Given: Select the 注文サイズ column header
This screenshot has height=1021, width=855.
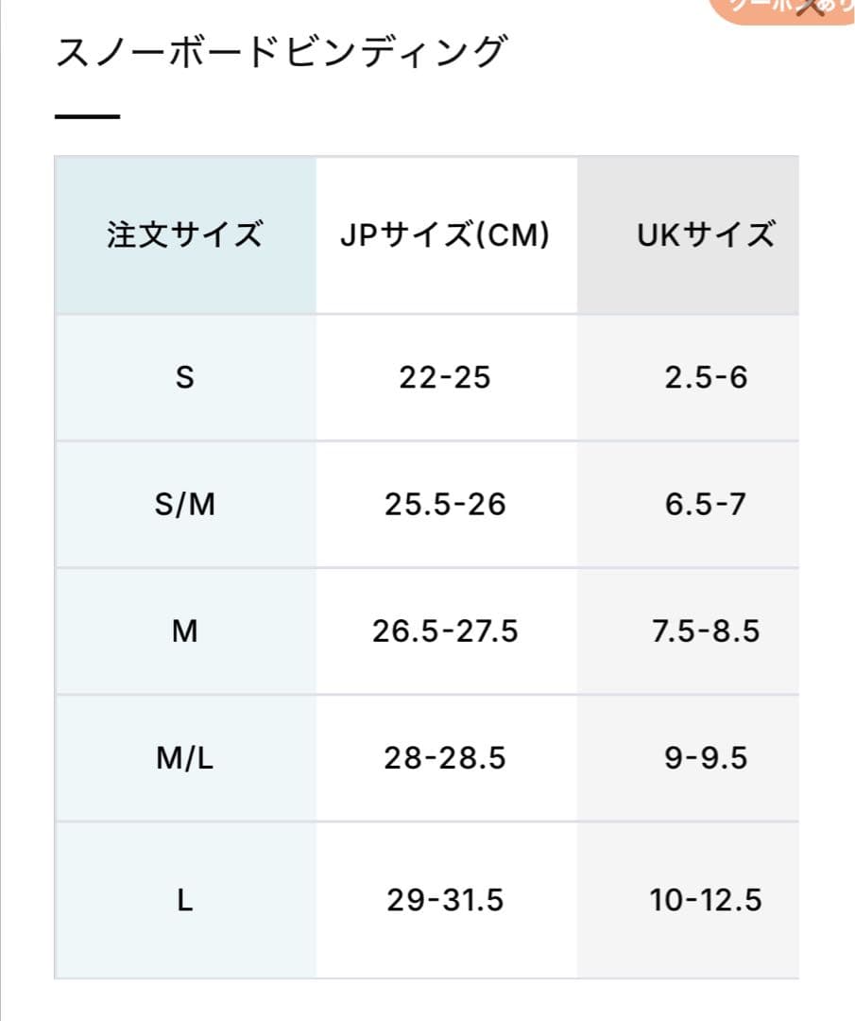Looking at the screenshot, I should [x=185, y=234].
